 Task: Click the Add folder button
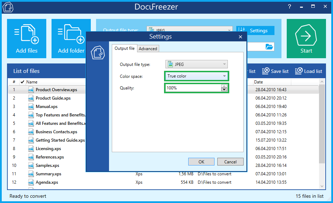(71, 39)
